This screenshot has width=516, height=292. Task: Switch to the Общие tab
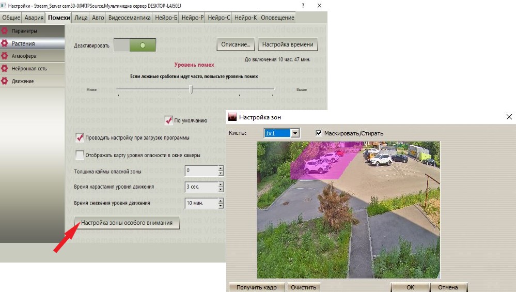[x=11, y=18]
